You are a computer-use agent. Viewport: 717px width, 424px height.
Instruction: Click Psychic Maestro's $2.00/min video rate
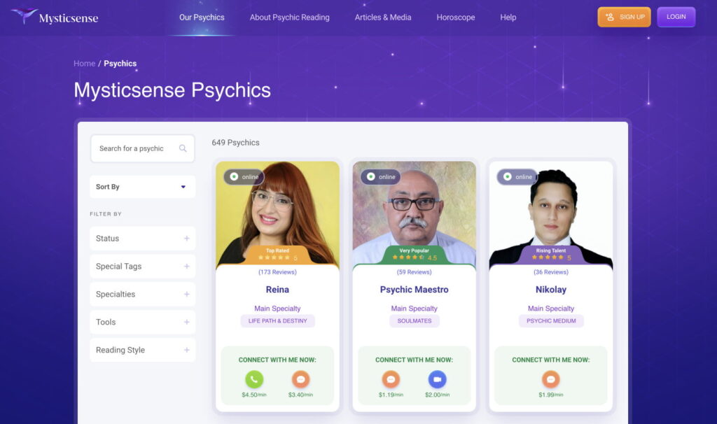point(437,395)
